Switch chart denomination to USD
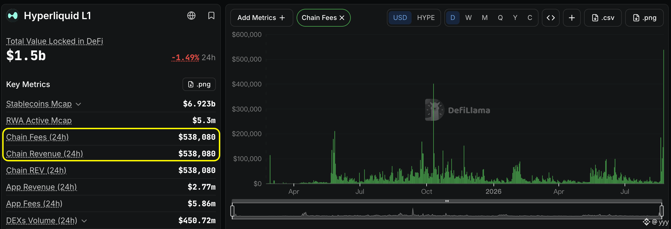Image resolution: width=671 pixels, height=229 pixels. tap(400, 18)
